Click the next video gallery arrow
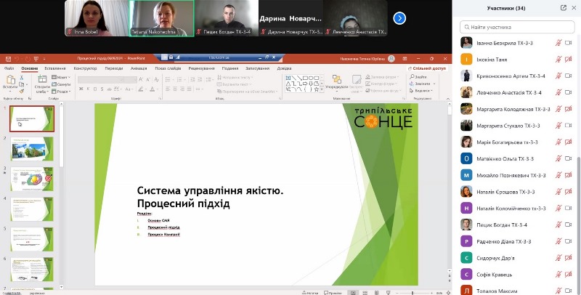The image size is (581, 295). [x=399, y=18]
